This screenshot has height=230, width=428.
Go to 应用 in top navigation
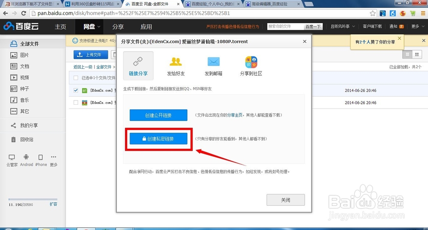coord(146,27)
